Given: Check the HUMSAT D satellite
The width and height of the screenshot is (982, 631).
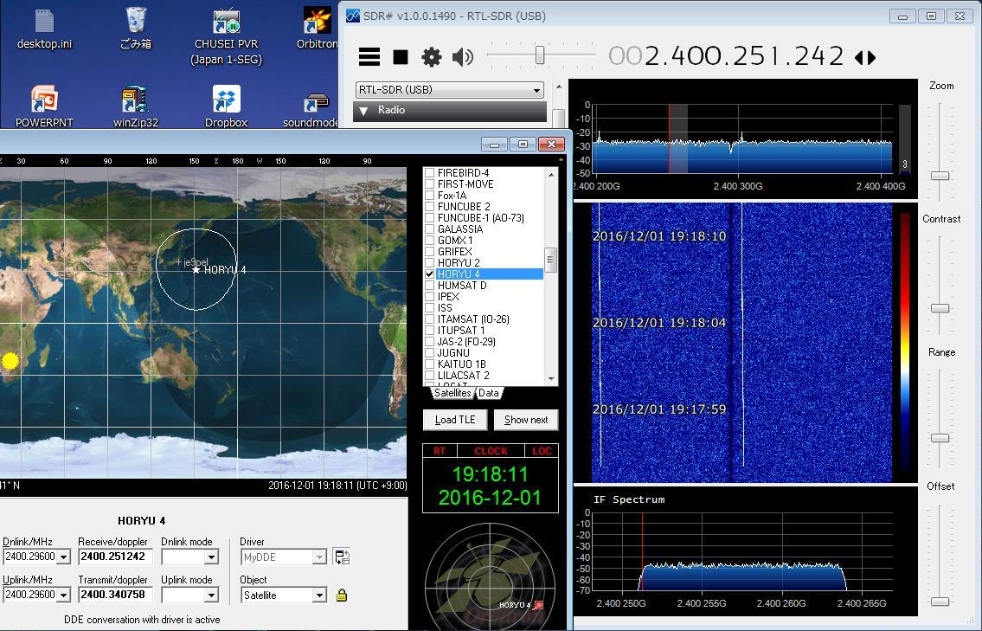Looking at the screenshot, I should point(430,286).
